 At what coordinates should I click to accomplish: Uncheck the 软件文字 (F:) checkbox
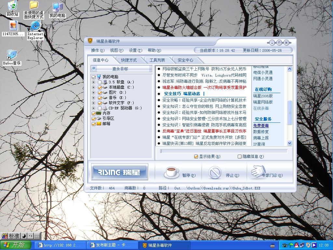tap(100, 103)
